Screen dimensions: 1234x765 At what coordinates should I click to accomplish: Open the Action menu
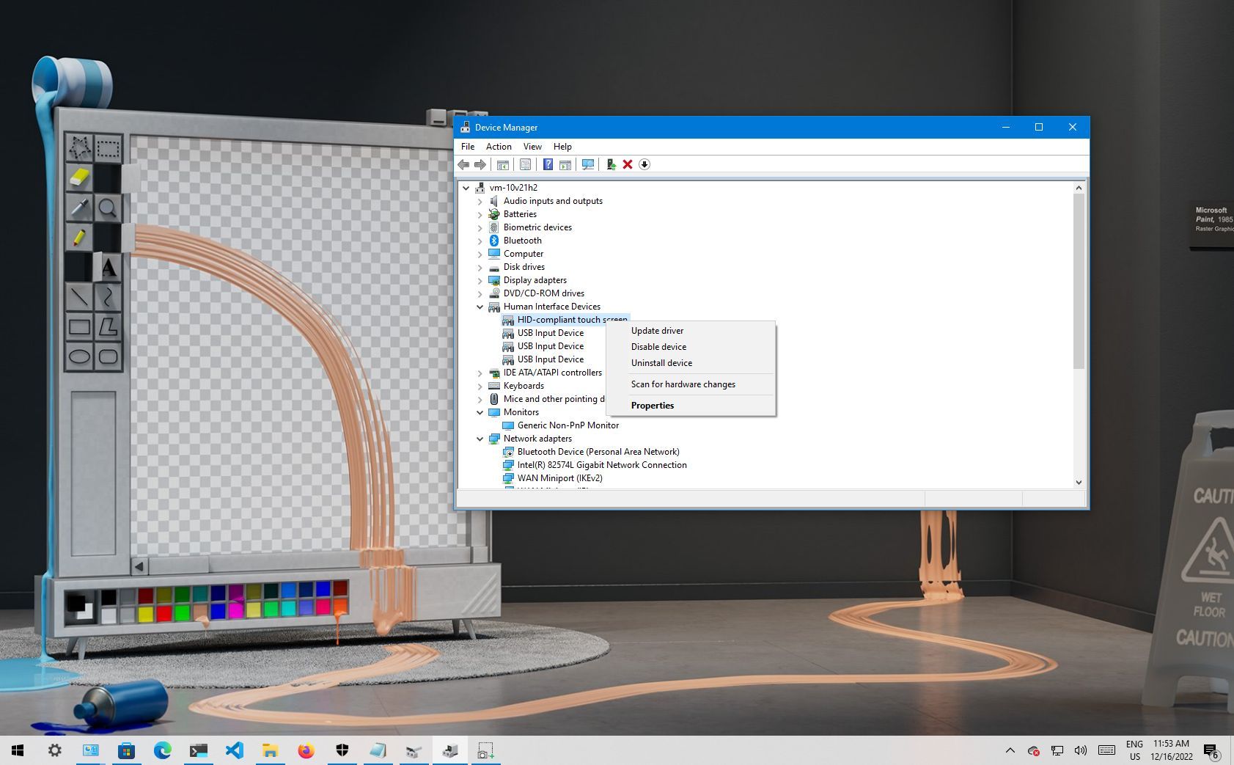499,147
